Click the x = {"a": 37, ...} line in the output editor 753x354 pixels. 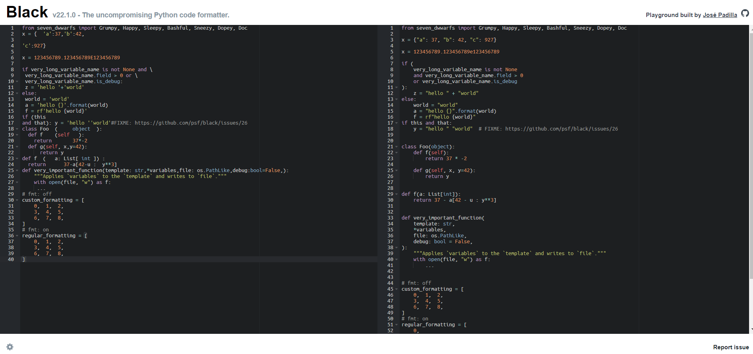449,40
